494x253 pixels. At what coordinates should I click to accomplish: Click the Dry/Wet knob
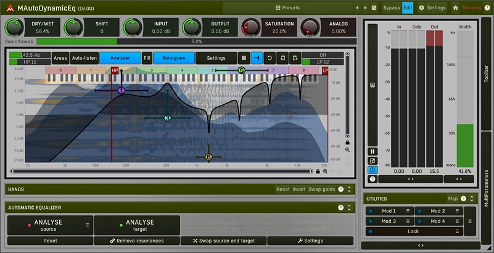[x=14, y=27]
